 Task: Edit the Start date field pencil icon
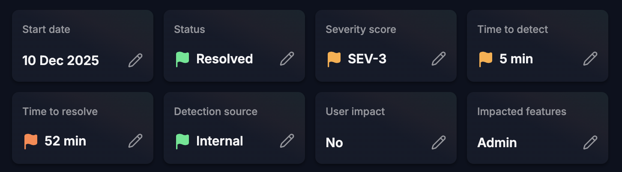(135, 60)
